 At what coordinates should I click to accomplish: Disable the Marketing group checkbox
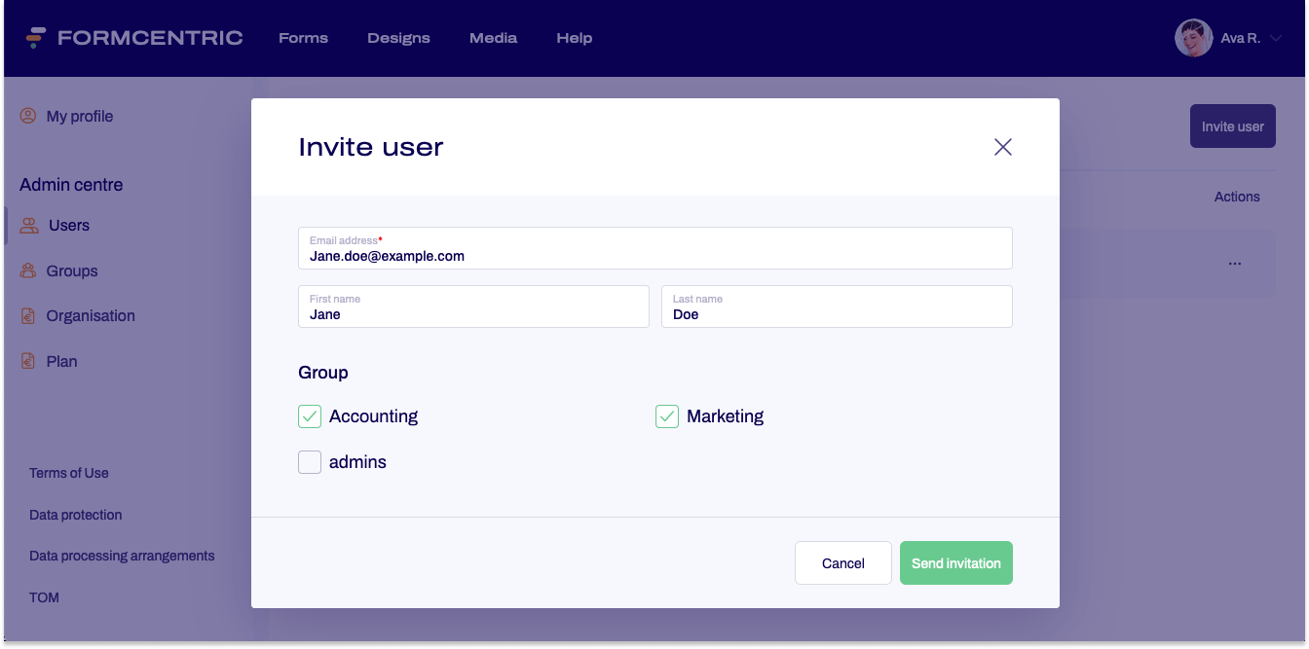[x=667, y=415]
